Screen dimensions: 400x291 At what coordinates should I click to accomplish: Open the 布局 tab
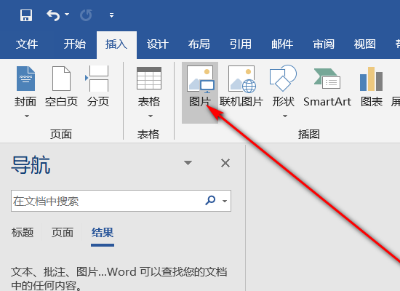(199, 44)
